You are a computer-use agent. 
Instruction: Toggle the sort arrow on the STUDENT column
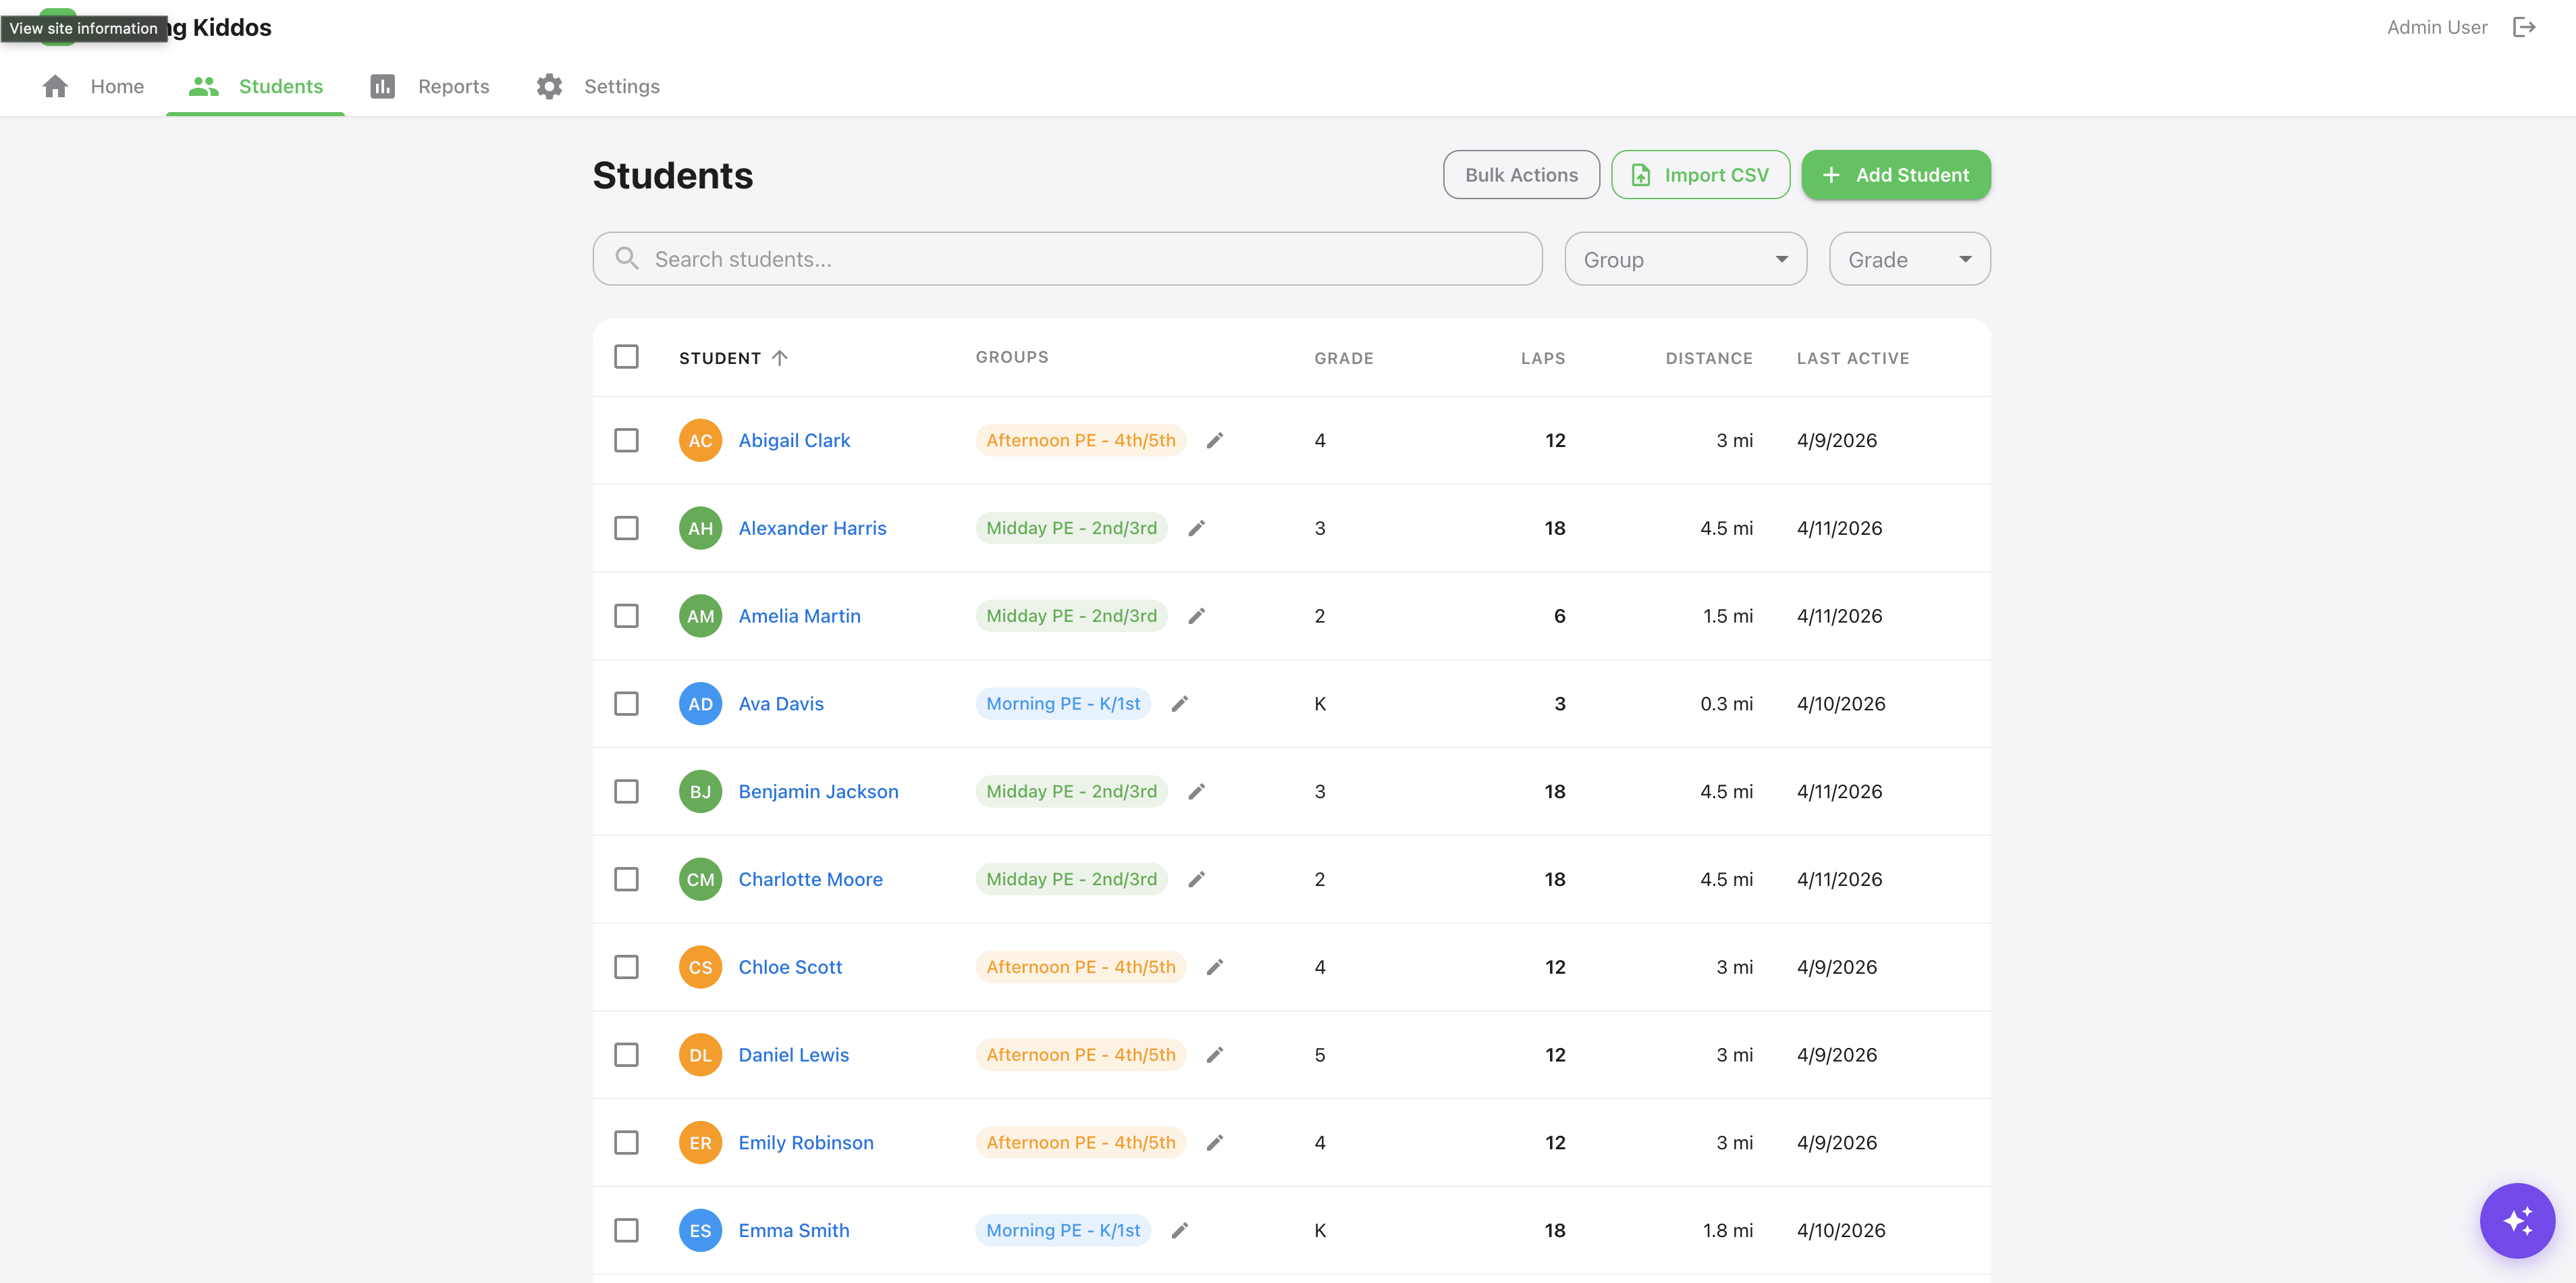click(x=781, y=357)
